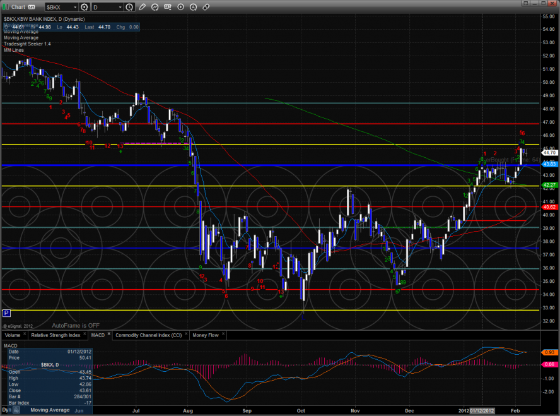The width and height of the screenshot is (560, 416).
Task: Click the pop-out window button in title bar
Action: [x=525, y=3]
